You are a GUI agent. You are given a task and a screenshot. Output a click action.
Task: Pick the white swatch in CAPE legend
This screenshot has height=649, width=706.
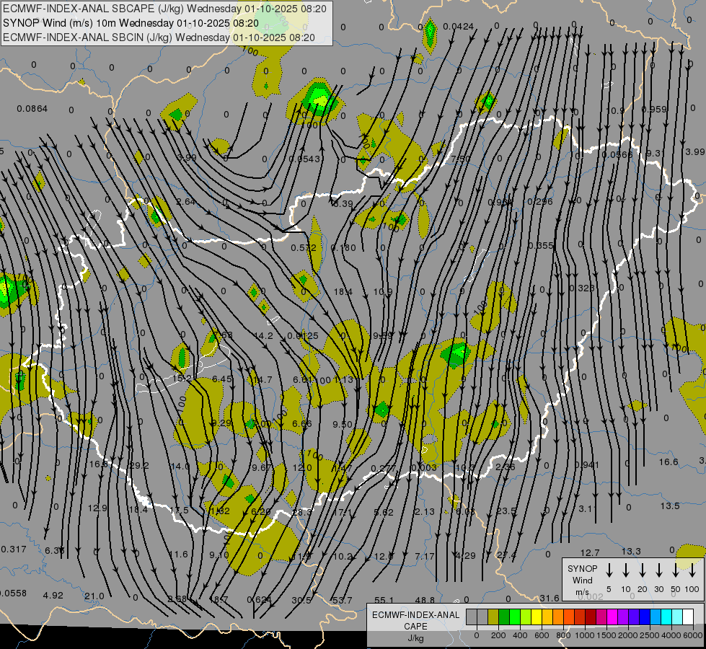[x=688, y=617]
